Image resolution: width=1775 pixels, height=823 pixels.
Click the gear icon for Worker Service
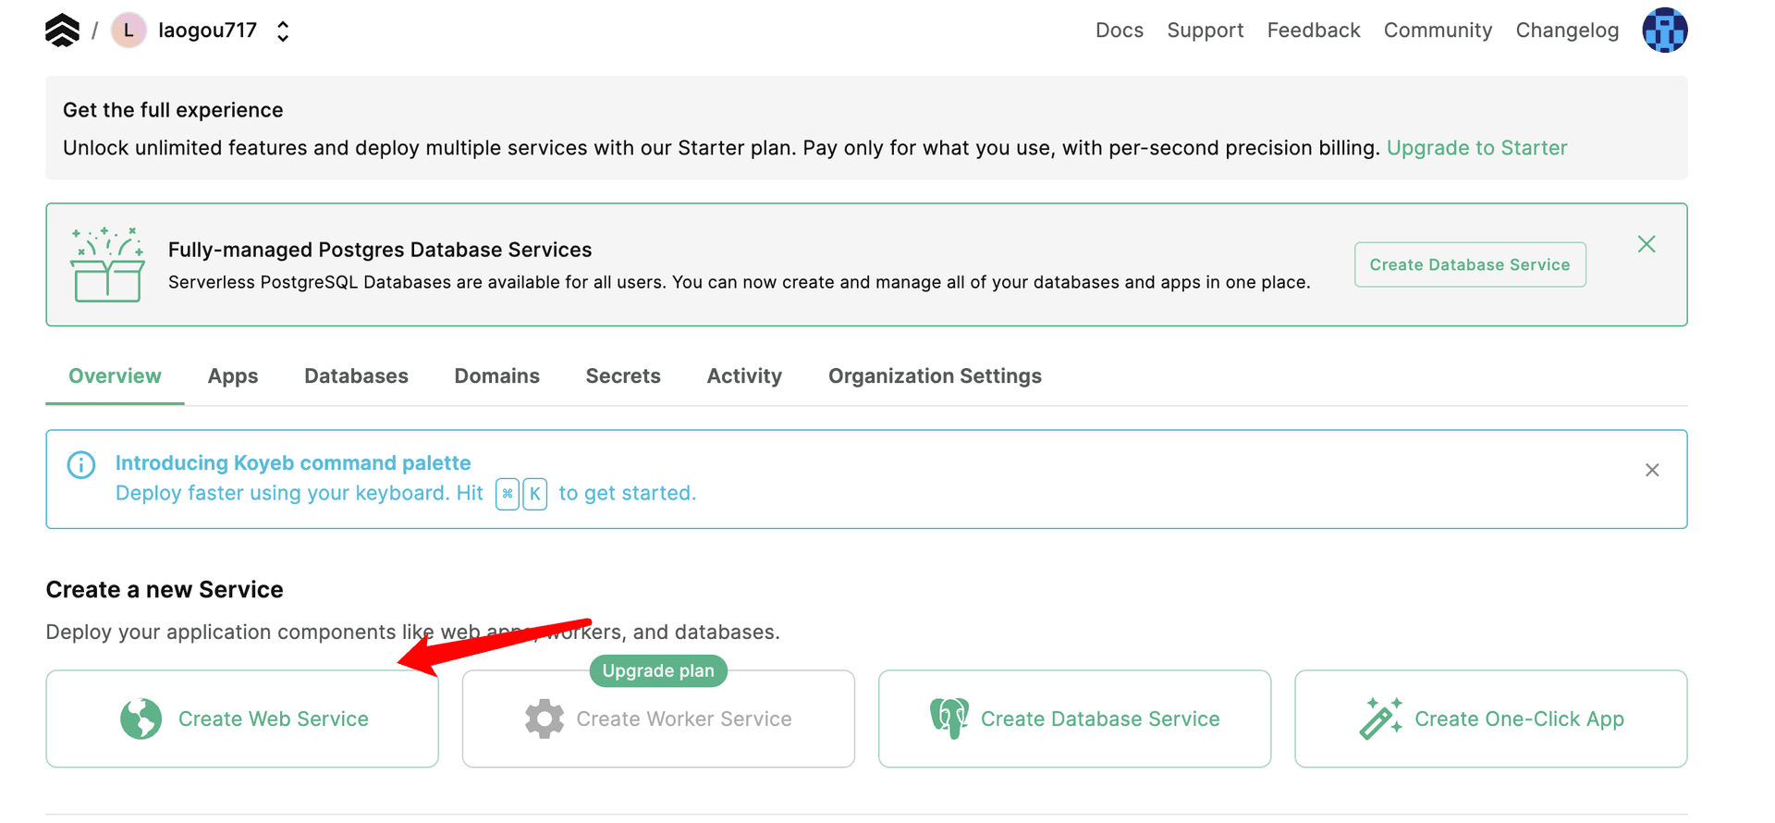click(x=544, y=719)
